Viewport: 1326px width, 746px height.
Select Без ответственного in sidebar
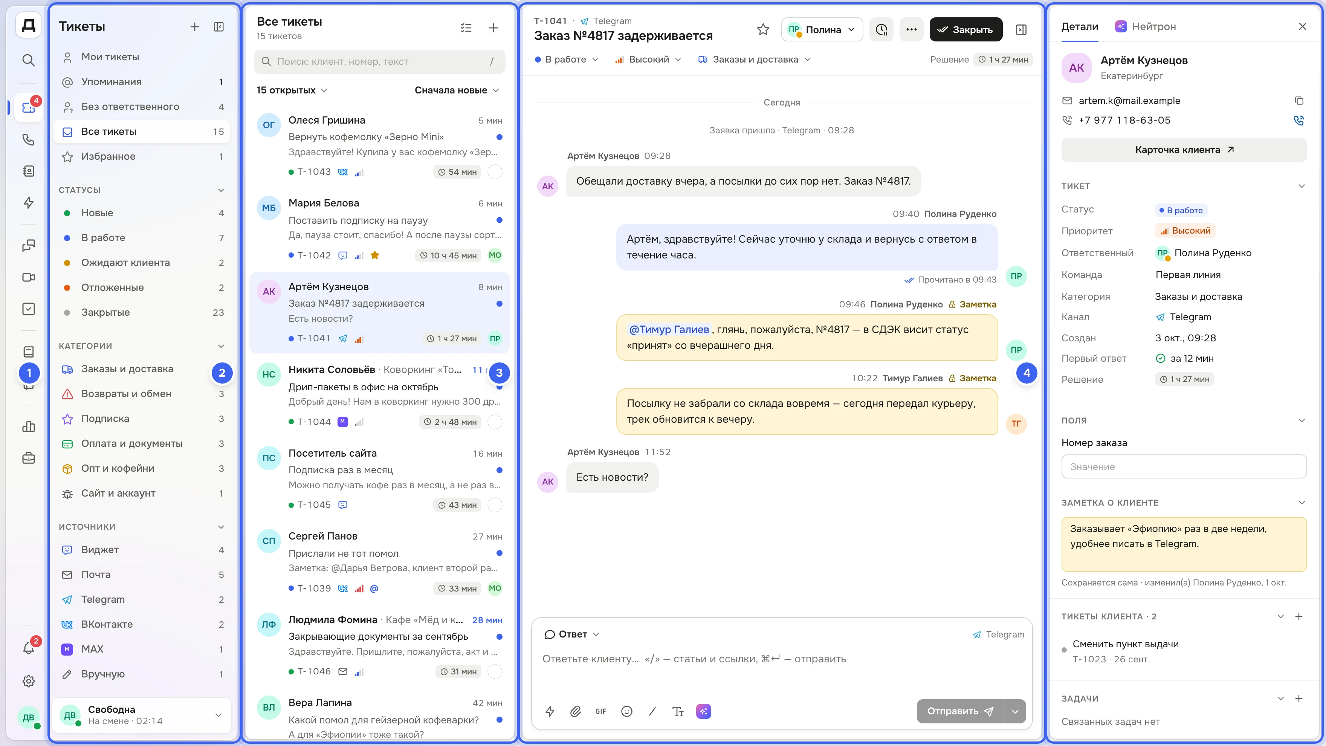(x=142, y=107)
